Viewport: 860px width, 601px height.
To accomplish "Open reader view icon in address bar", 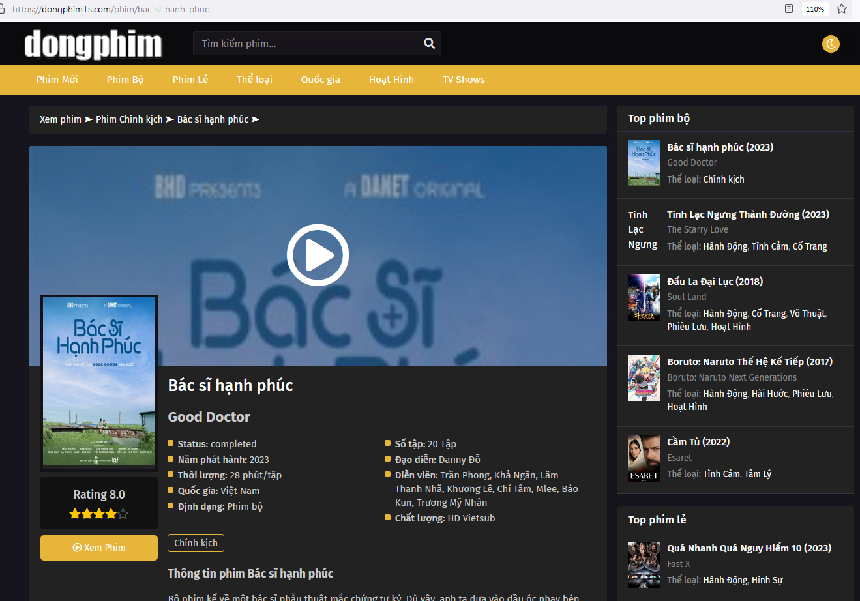I will coord(789,9).
